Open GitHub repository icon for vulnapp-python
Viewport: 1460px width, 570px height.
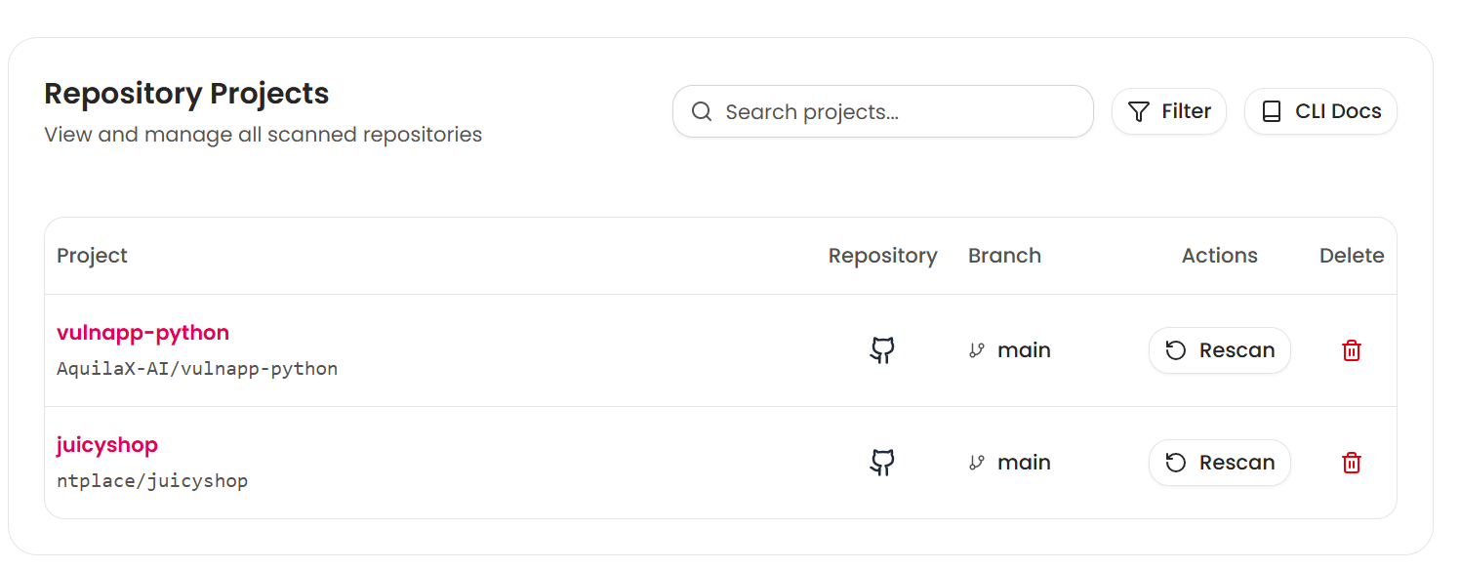(882, 350)
